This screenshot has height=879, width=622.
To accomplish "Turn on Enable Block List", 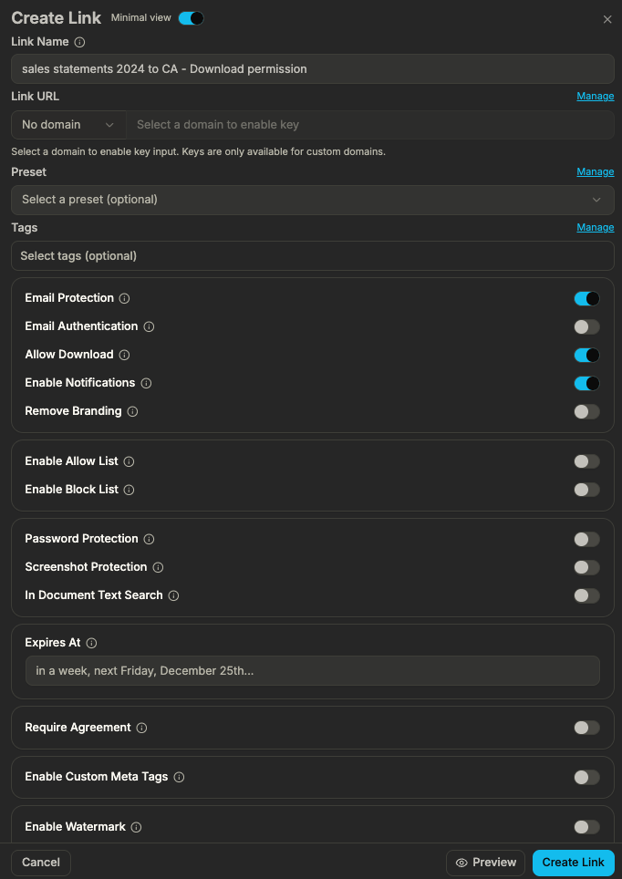I will pos(586,490).
